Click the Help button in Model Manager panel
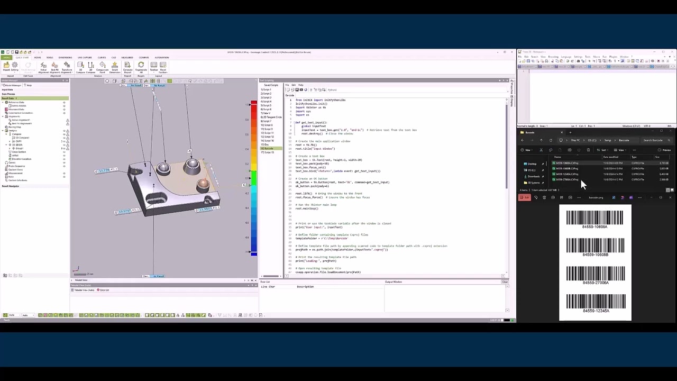The width and height of the screenshot is (677, 381). [x=28, y=85]
